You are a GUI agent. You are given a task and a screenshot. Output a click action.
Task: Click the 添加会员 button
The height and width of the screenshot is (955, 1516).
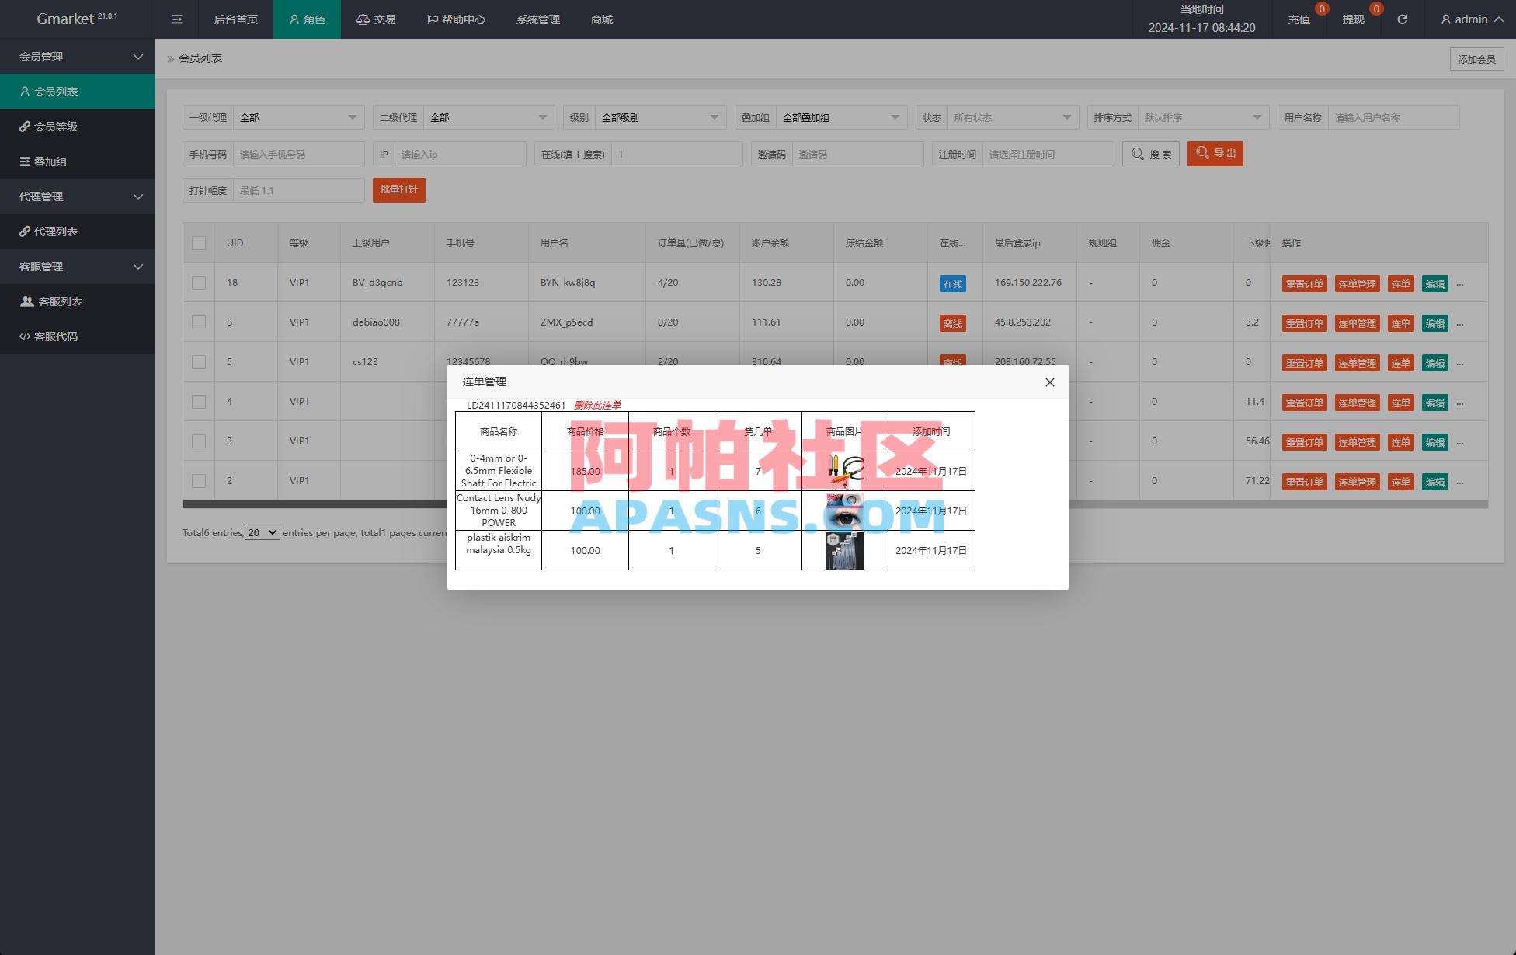click(1475, 58)
